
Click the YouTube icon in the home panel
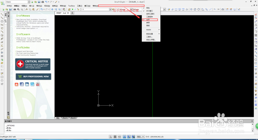click(x=38, y=84)
